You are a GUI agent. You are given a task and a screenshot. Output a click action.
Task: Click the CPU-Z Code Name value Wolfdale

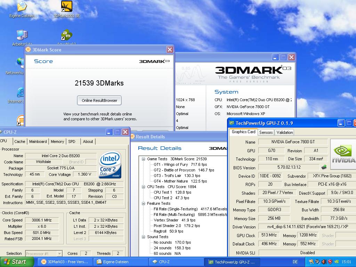point(43,162)
